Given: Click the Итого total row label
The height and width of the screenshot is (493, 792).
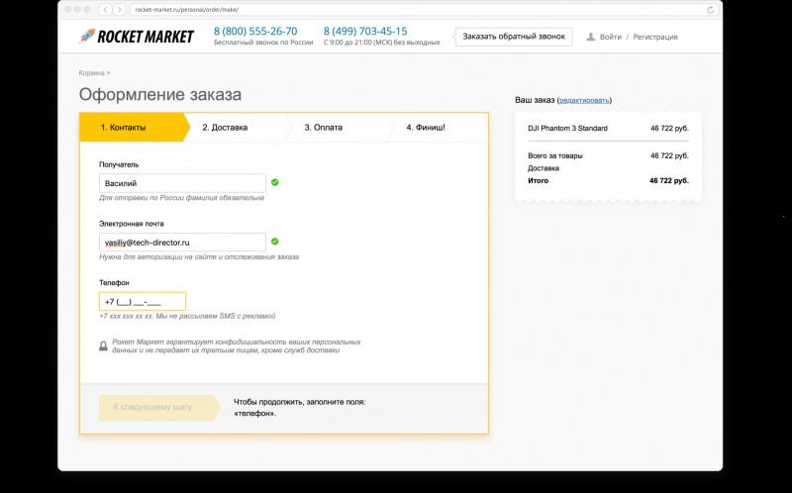Looking at the screenshot, I should (x=538, y=180).
